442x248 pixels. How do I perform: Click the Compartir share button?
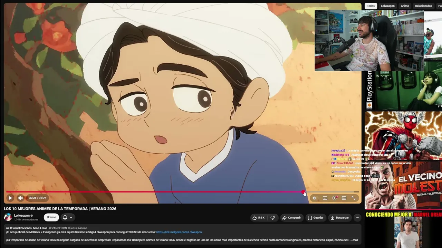tap(291, 218)
